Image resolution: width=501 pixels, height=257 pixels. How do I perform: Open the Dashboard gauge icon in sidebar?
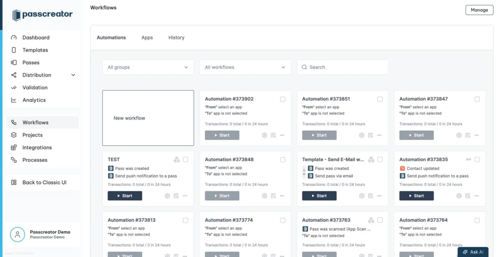[x=14, y=37]
